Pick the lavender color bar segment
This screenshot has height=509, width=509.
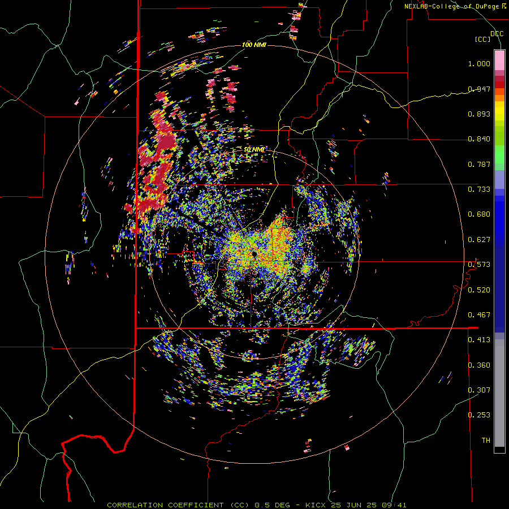(499, 179)
